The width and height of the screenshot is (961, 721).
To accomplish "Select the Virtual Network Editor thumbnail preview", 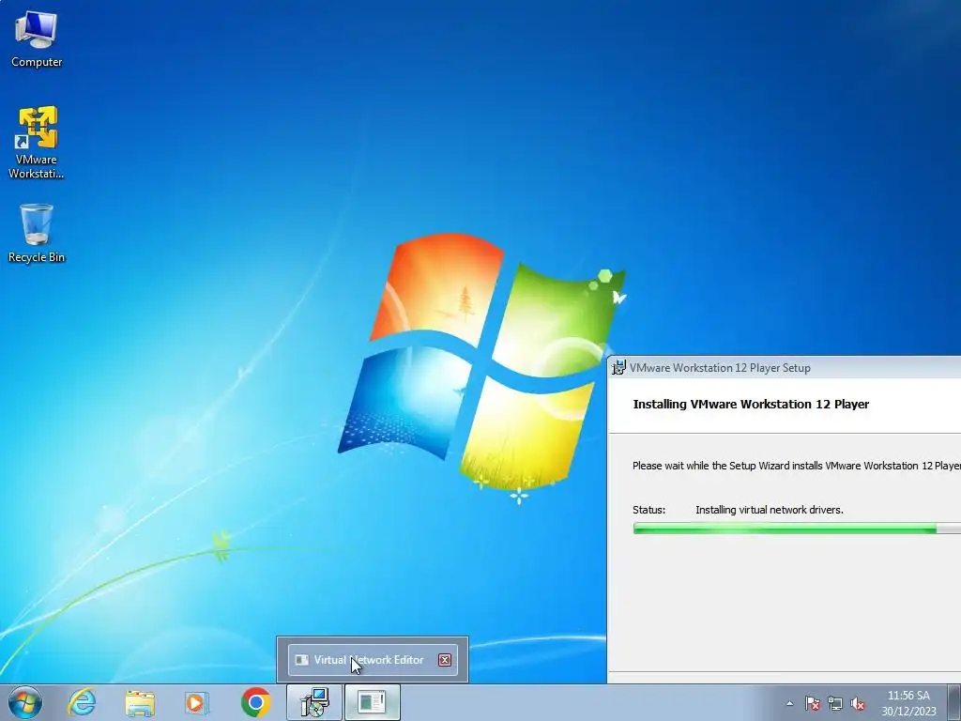I will pos(372,660).
